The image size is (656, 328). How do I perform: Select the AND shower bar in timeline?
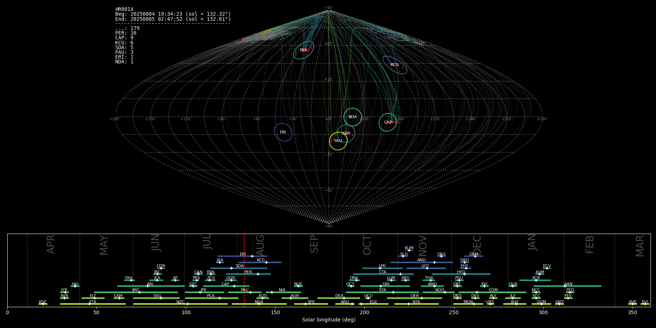pyautogui.click(x=422, y=262)
